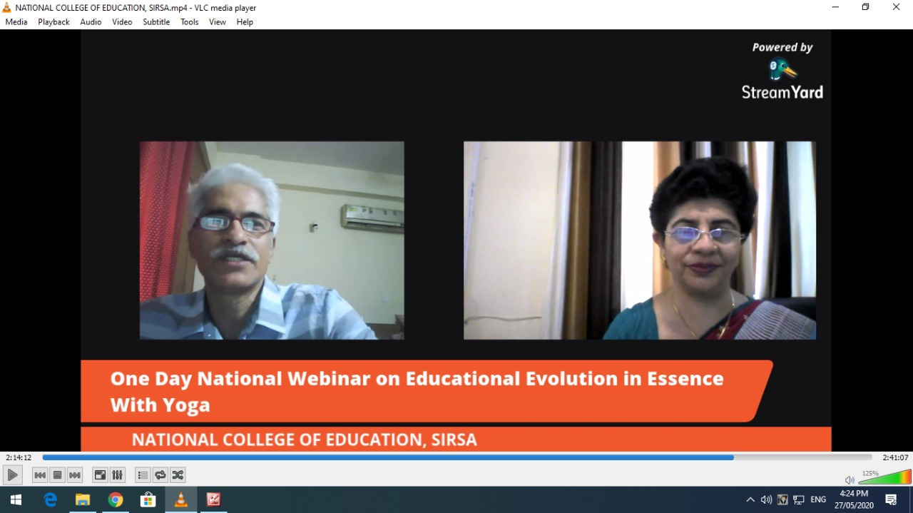The image size is (913, 513).
Task: Skip to previous media track
Action: point(40,475)
